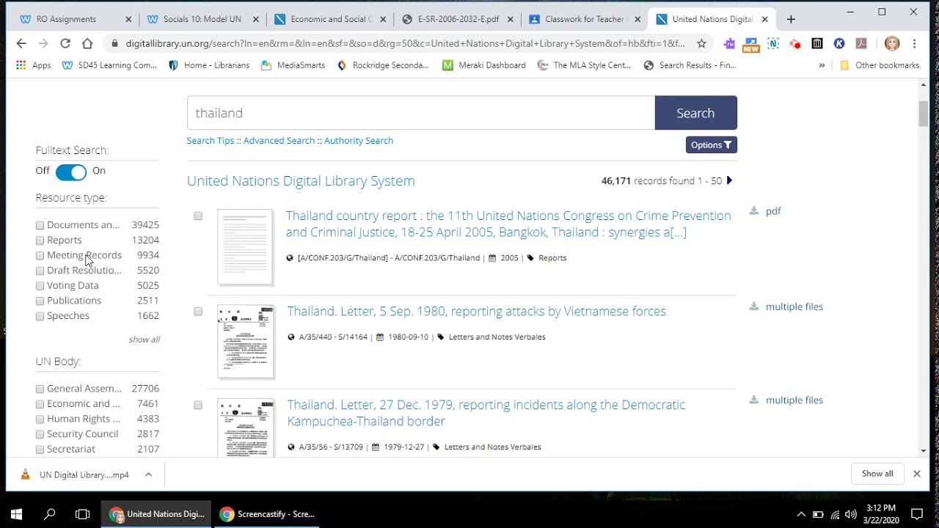Open the Chrome three-dot menu
The height and width of the screenshot is (528, 939).
[915, 43]
